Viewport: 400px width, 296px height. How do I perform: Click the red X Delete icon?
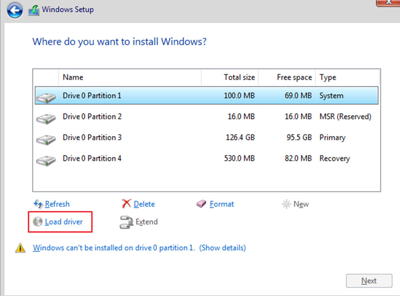(126, 204)
